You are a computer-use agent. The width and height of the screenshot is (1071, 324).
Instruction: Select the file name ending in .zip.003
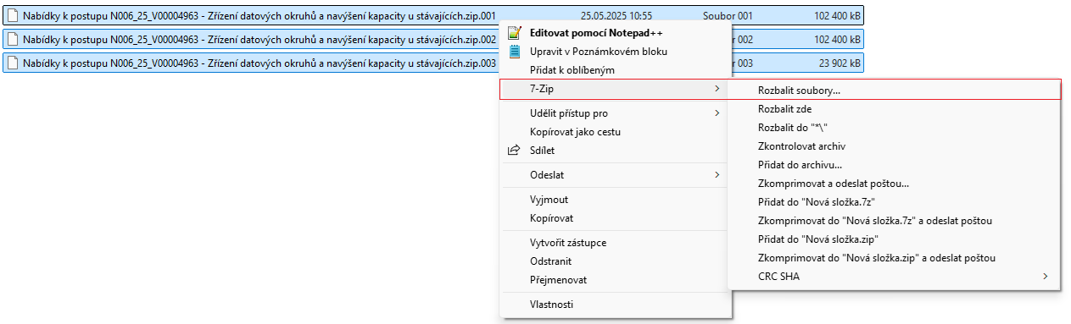coord(259,63)
